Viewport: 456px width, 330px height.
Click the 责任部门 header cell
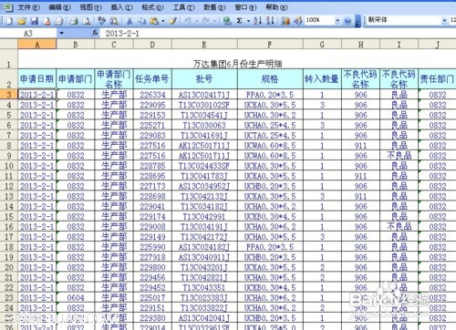coord(437,79)
